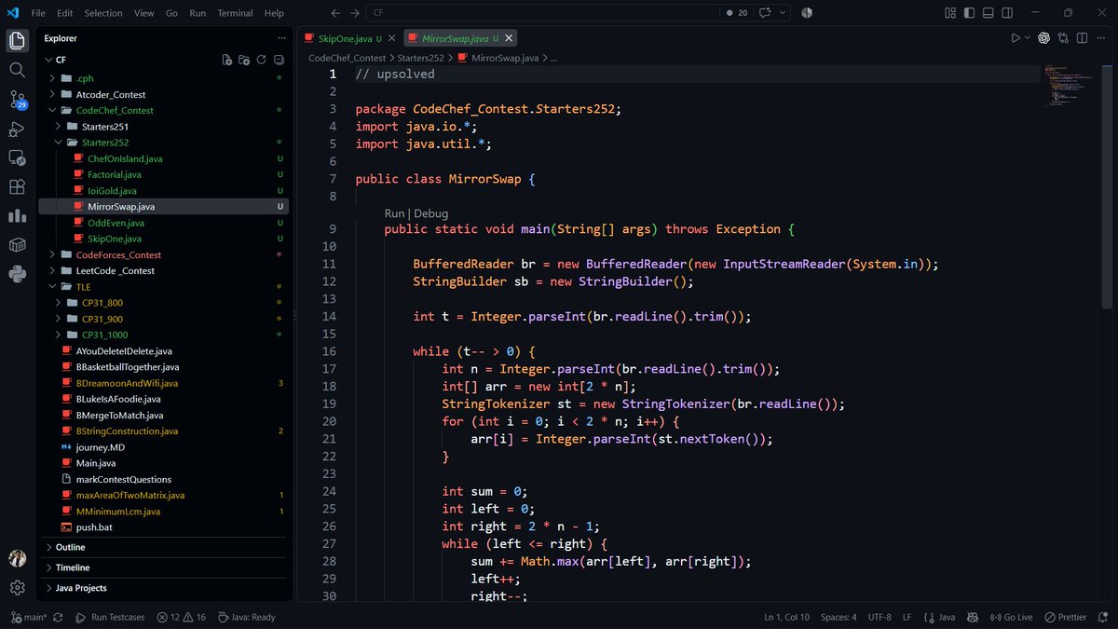
Task: Open Remote Explorer in the activity bar
Action: coord(17,157)
